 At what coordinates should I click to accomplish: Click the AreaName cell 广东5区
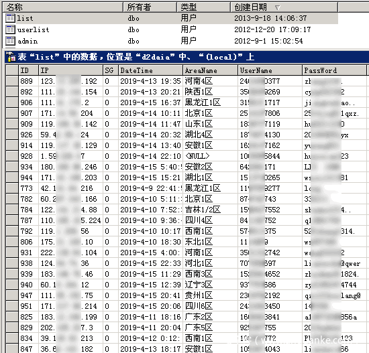(210, 328)
